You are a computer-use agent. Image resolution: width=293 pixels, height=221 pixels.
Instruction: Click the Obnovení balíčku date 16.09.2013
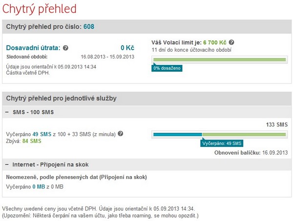[x=275, y=153]
